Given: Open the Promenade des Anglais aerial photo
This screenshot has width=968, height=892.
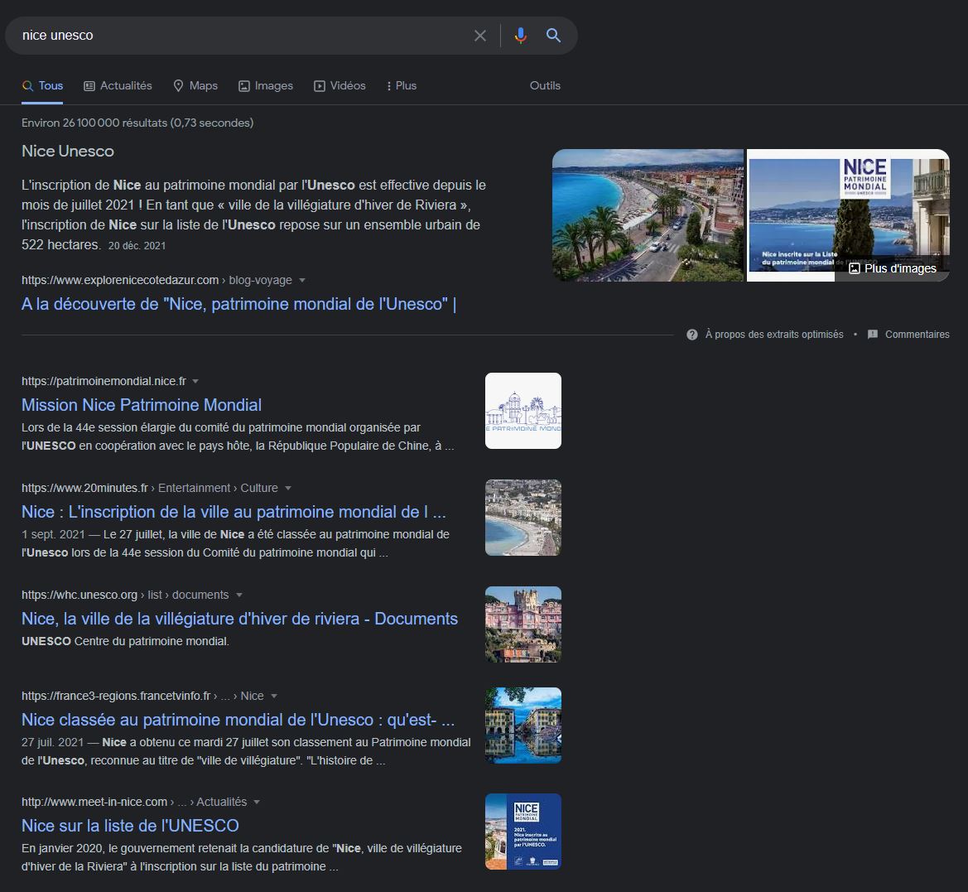Looking at the screenshot, I should tap(648, 215).
